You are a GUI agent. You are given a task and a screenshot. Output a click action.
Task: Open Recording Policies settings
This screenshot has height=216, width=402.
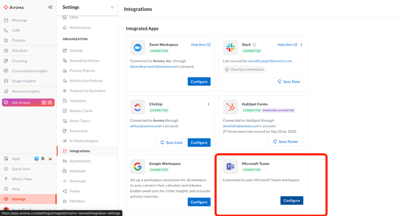pos(85,61)
